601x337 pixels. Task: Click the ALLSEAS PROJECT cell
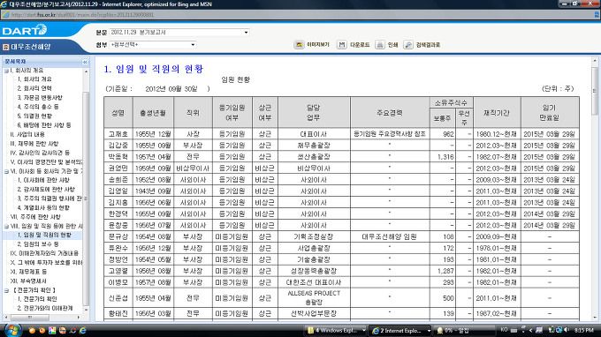click(314, 297)
